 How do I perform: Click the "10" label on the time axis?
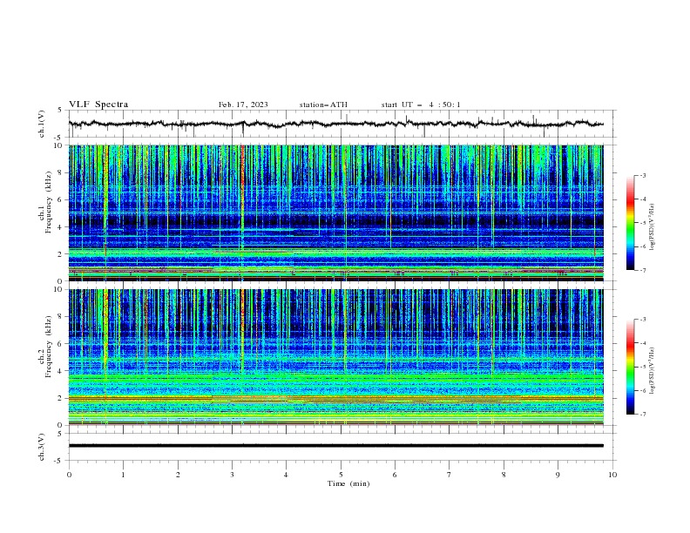[x=612, y=475]
